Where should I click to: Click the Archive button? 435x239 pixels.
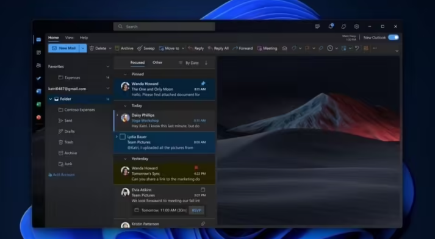[x=124, y=48]
